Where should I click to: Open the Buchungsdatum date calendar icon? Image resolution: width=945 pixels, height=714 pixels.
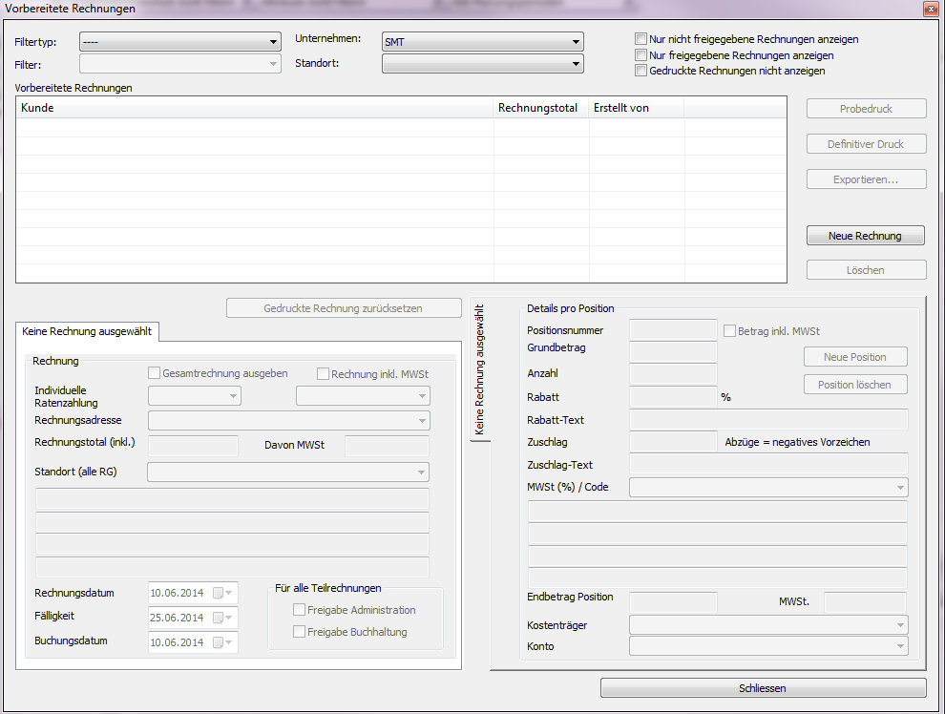[221, 642]
